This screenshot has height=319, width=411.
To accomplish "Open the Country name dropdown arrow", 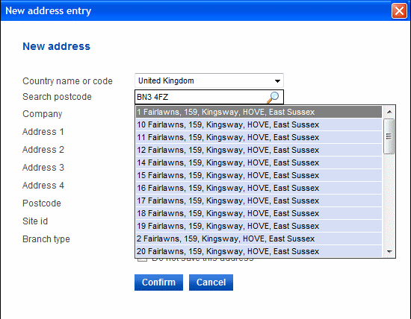I will pos(277,81).
